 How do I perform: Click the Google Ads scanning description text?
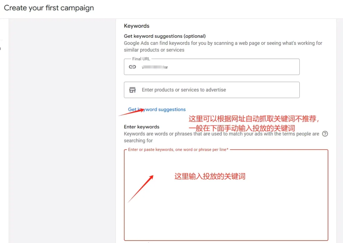pyautogui.click(x=223, y=46)
